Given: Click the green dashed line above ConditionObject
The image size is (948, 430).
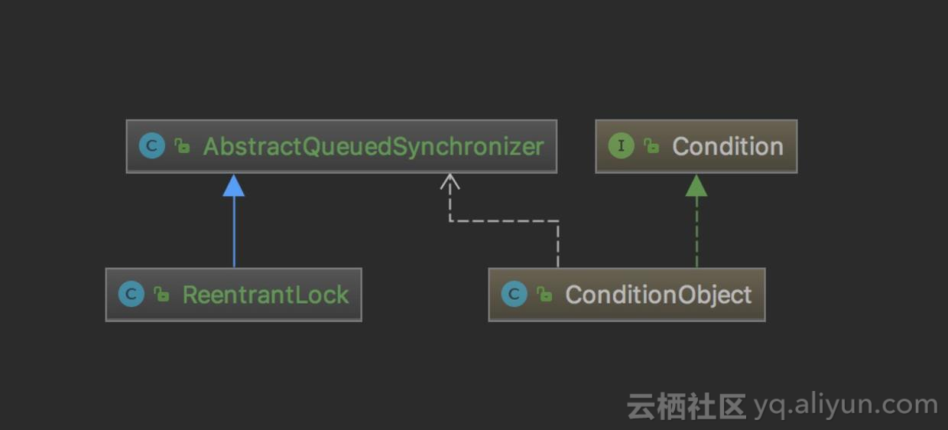Looking at the screenshot, I should (696, 232).
